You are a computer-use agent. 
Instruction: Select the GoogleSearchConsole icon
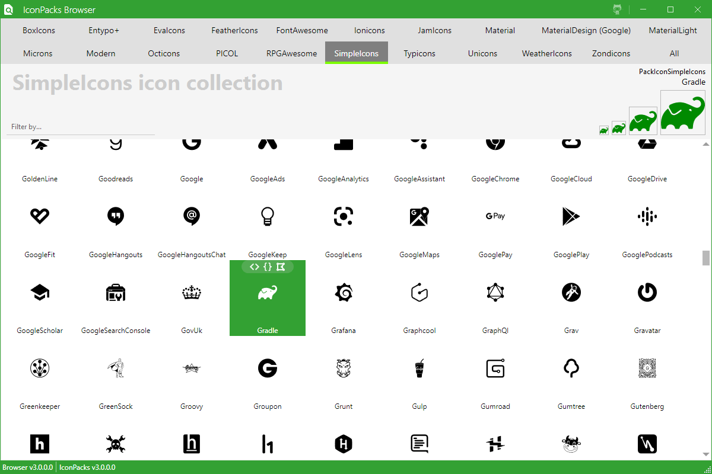(116, 293)
